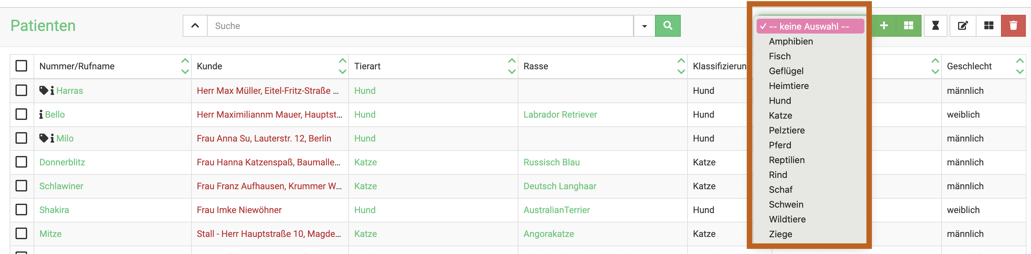Click the pencil edit icon
Image resolution: width=1031 pixels, height=254 pixels.
pos(963,26)
